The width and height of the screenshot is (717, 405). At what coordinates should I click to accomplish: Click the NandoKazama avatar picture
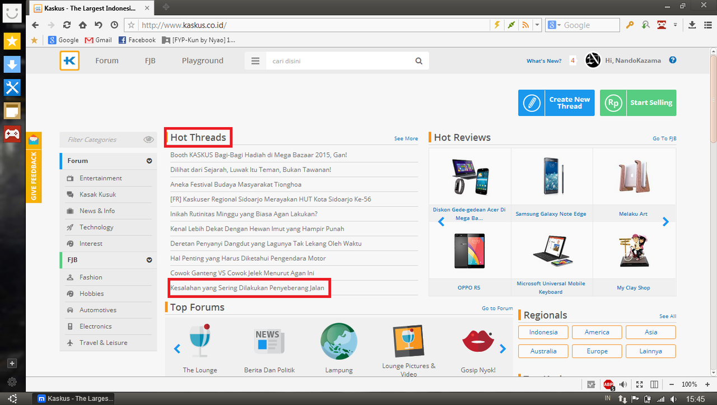coord(593,60)
